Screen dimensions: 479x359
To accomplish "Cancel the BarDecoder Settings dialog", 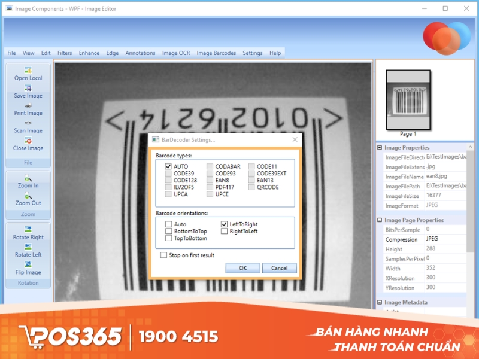I will pyautogui.click(x=279, y=268).
